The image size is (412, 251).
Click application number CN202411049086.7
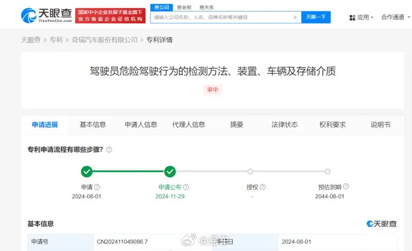(122, 242)
